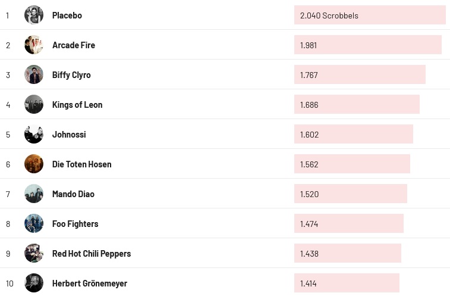450x296 pixels.
Task: Click the Johnossi artist avatar
Action: click(x=34, y=134)
